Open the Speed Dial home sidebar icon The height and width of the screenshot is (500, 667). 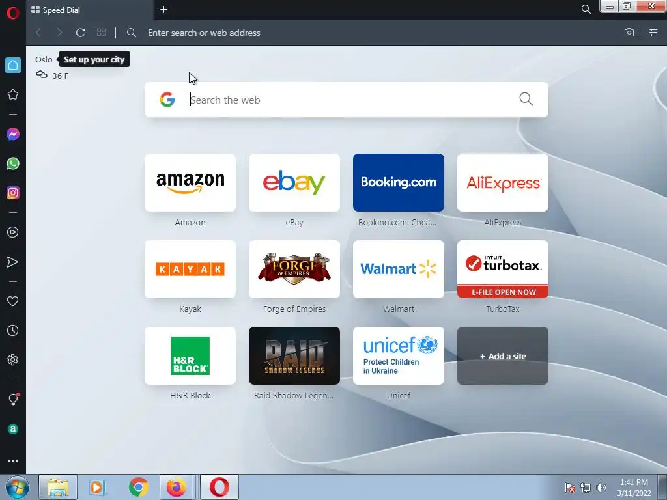(x=13, y=65)
